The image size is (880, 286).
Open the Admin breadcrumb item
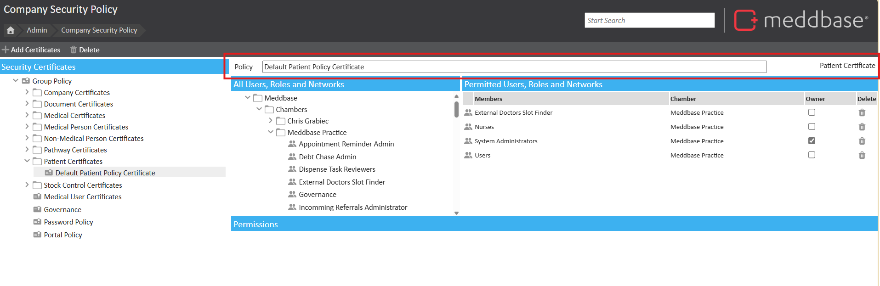point(37,30)
